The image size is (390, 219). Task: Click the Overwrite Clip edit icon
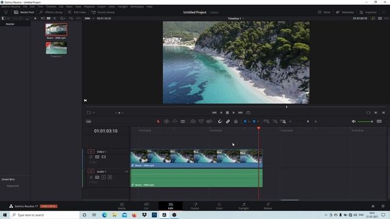coord(201,122)
